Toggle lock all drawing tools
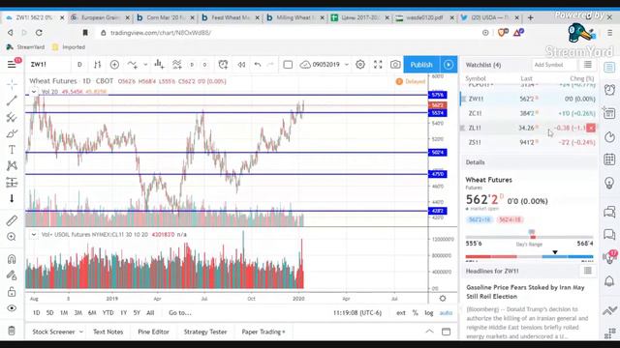This screenshot has height=348, width=620. [12, 292]
